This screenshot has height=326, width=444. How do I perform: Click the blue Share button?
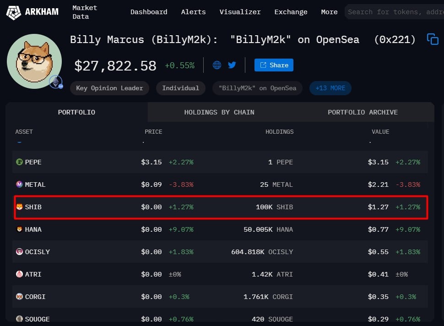(274, 65)
